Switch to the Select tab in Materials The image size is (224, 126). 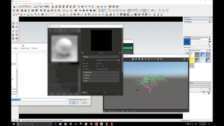pos(185,47)
